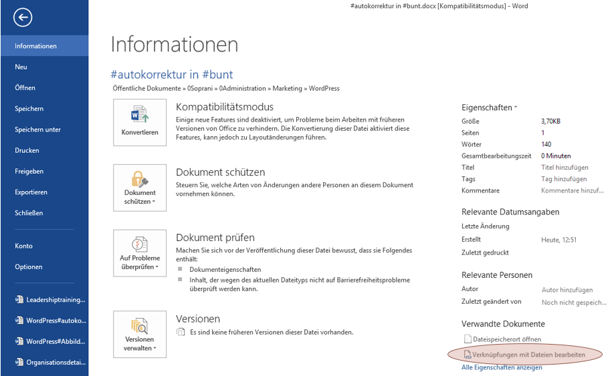Click Tag hinzufügen field
616x376 pixels.
click(564, 179)
